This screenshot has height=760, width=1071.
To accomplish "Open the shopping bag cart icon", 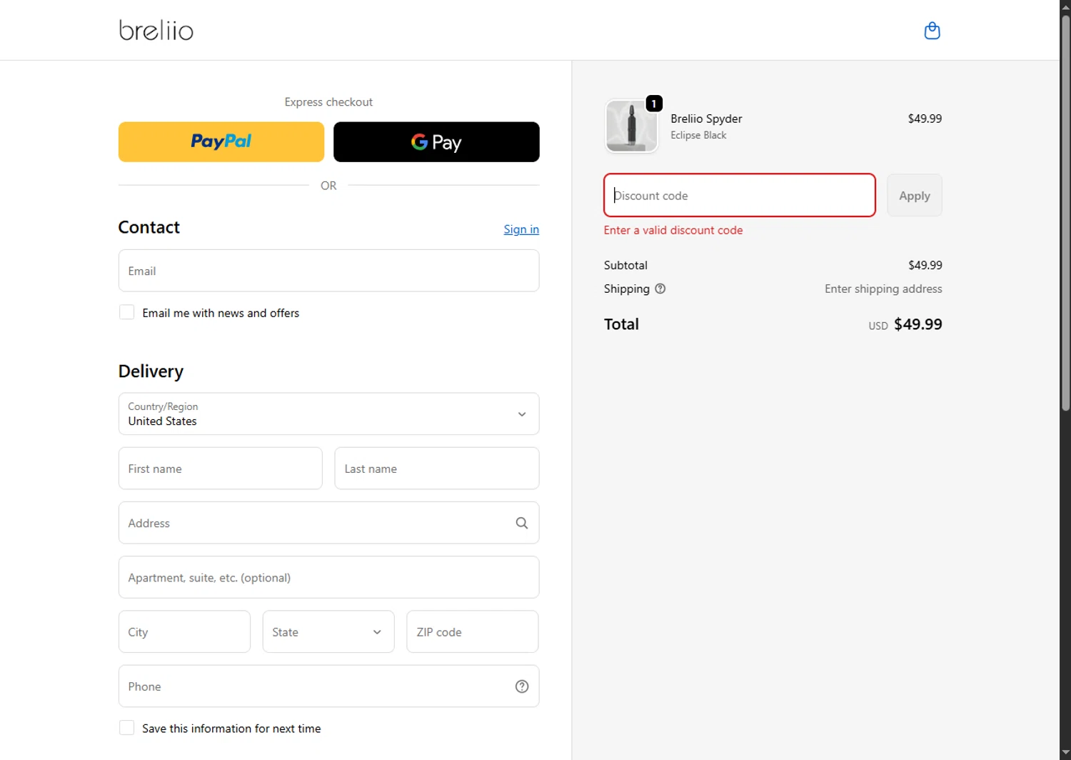I will pyautogui.click(x=932, y=31).
